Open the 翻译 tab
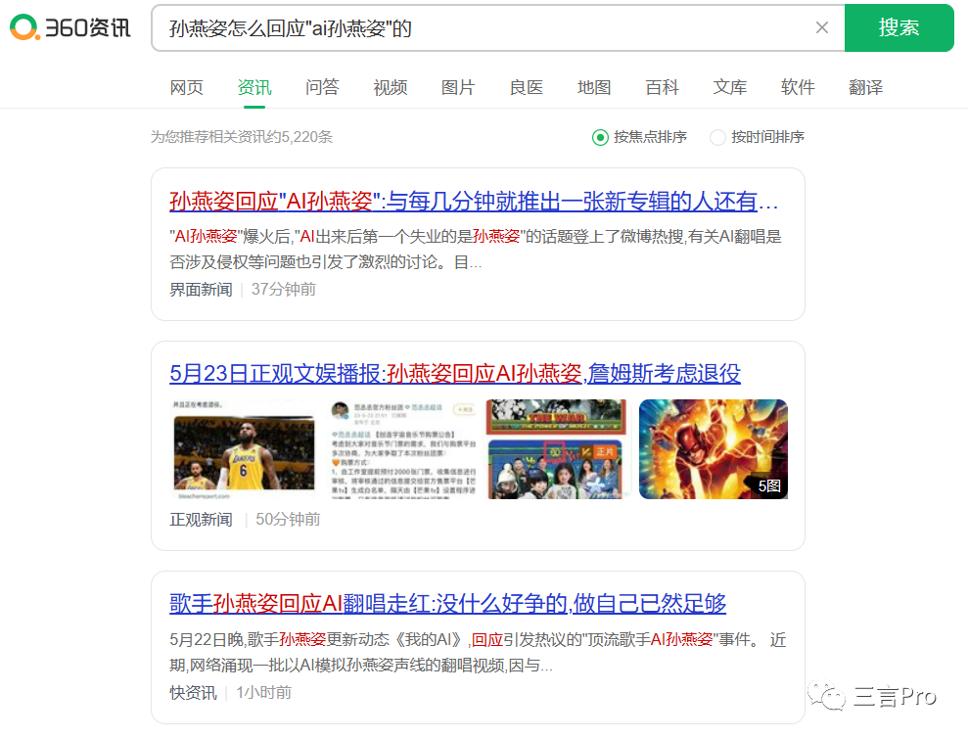The image size is (968, 738). click(865, 88)
